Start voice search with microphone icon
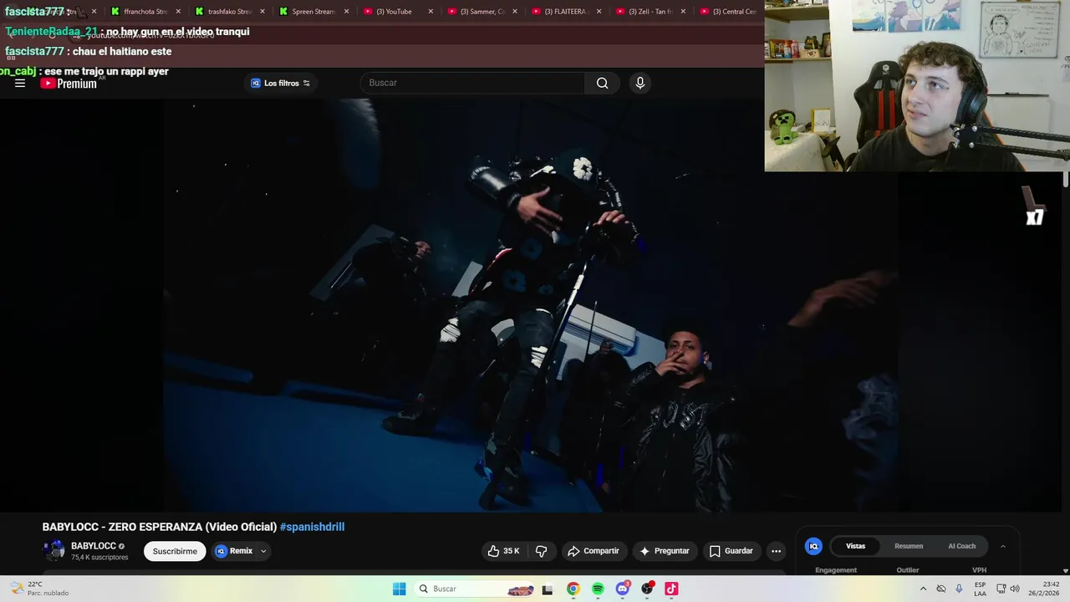 639,83
